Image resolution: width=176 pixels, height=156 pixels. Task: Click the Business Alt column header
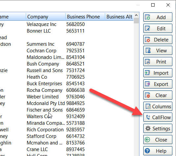119,17
